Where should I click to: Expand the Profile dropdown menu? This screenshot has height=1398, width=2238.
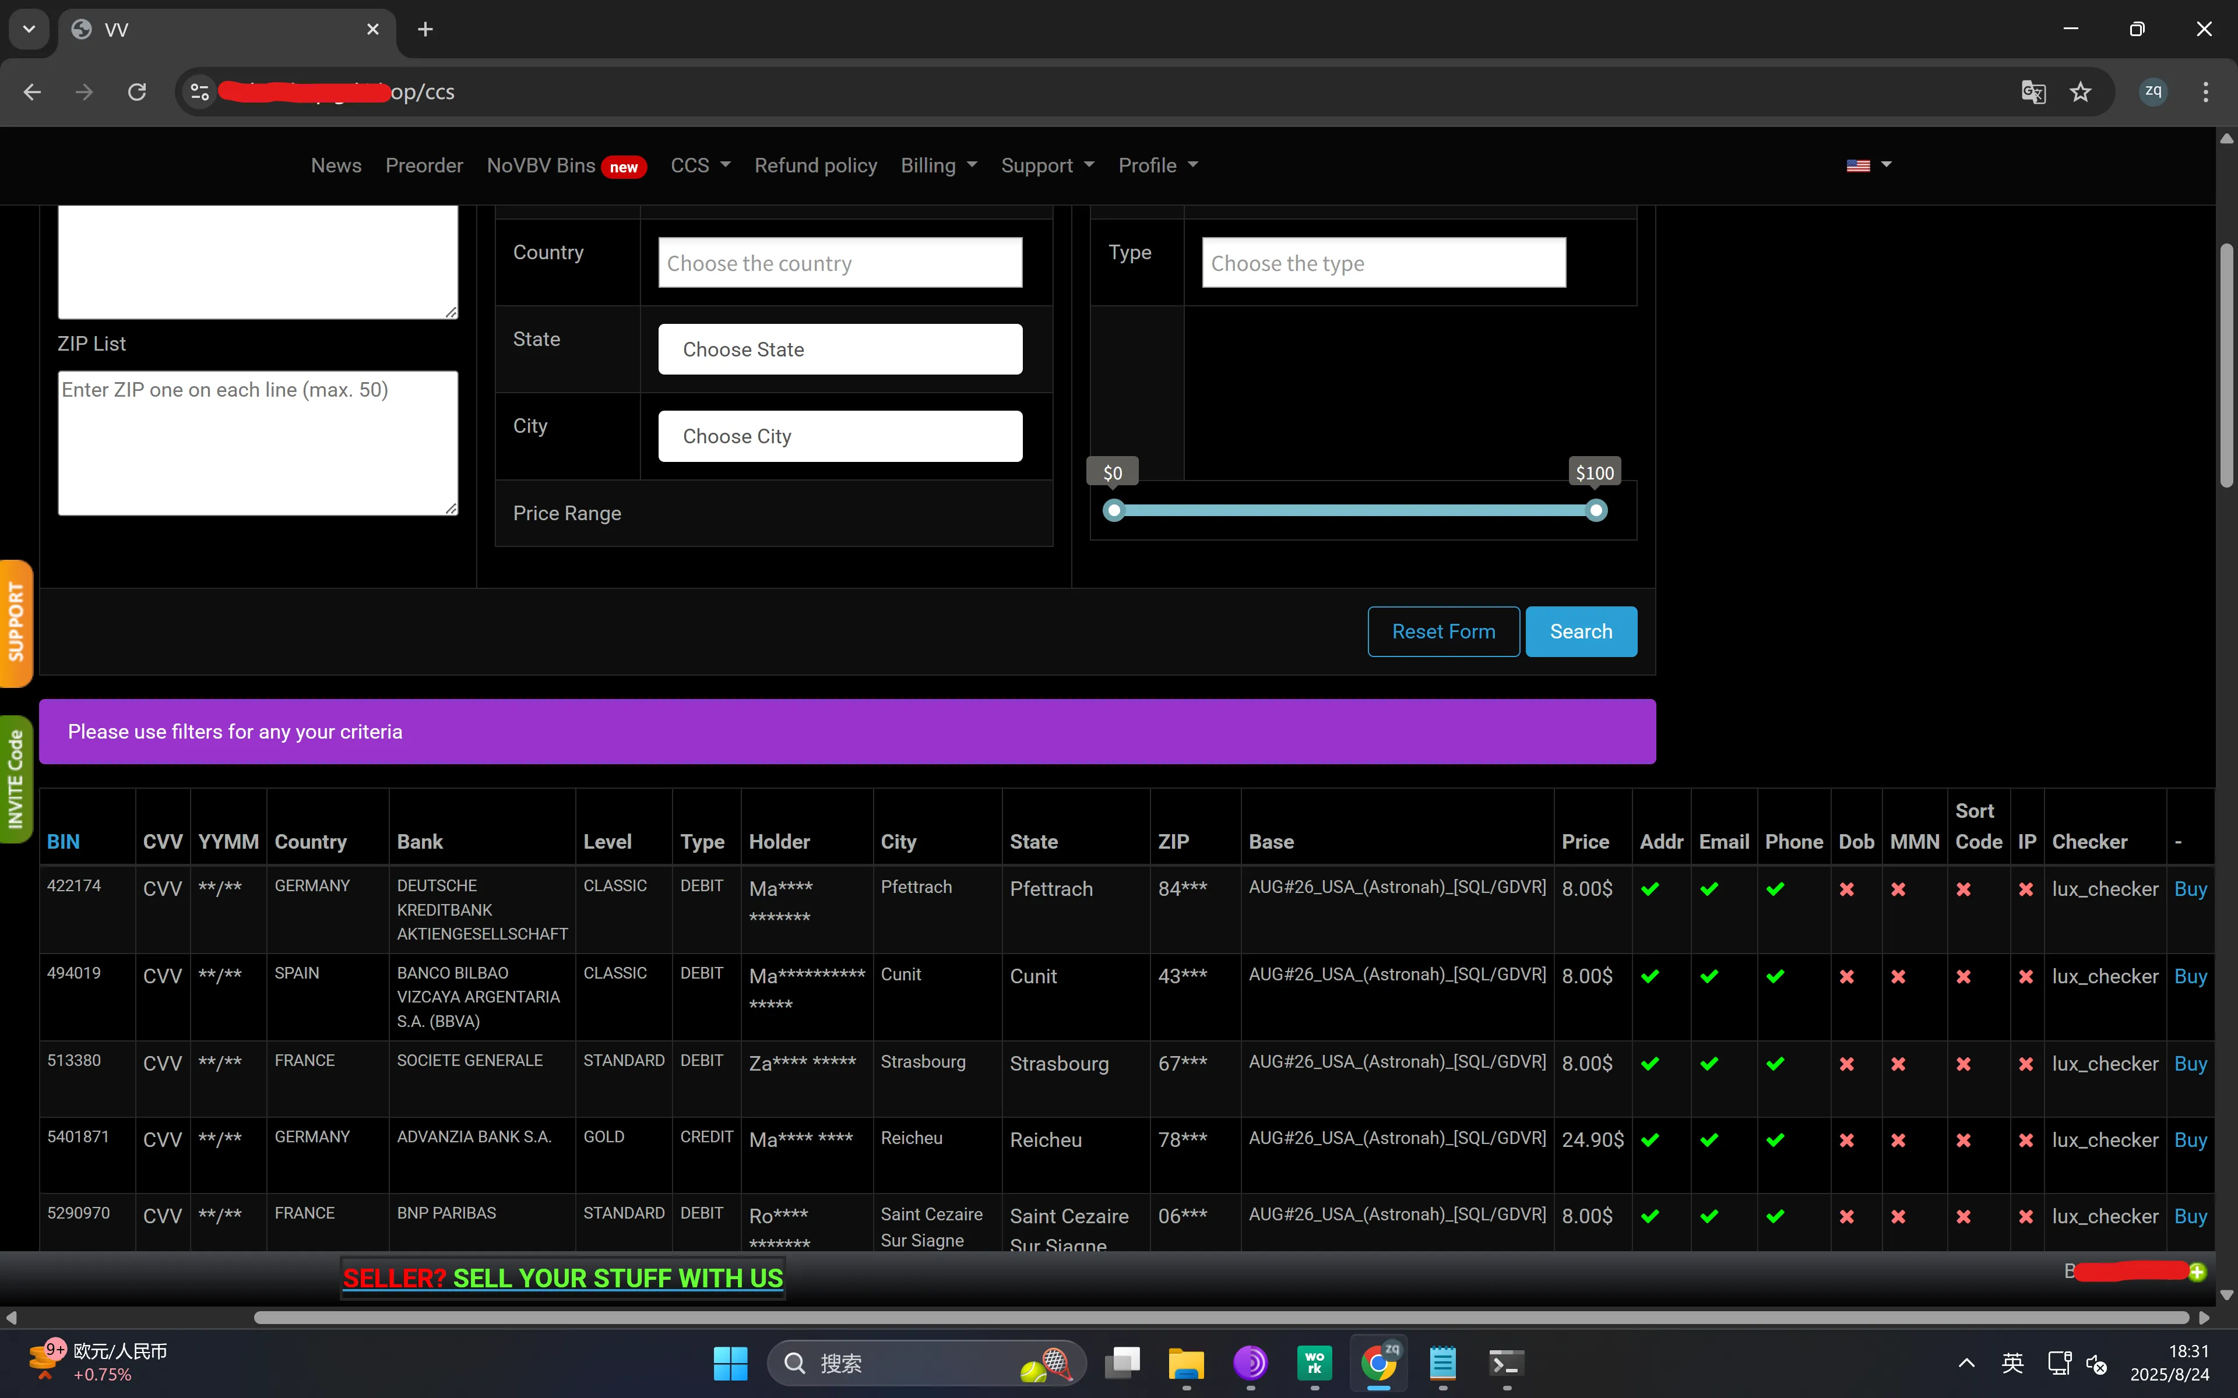(1158, 165)
